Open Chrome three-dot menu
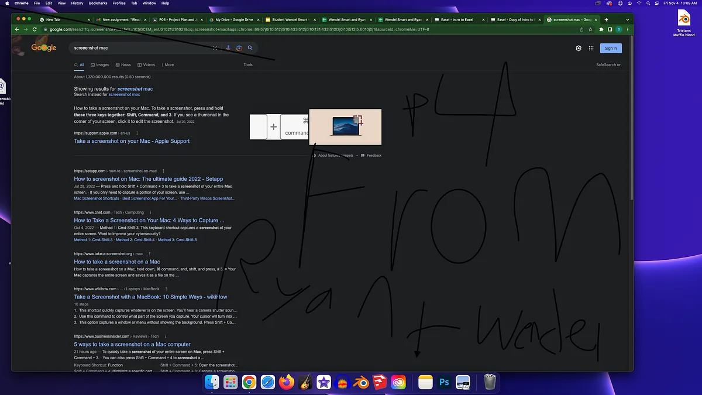The image size is (702, 395). (628, 29)
